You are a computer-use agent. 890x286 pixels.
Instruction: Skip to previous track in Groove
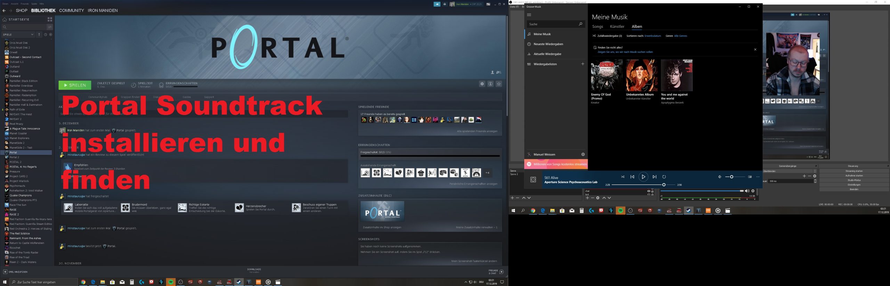(x=632, y=177)
